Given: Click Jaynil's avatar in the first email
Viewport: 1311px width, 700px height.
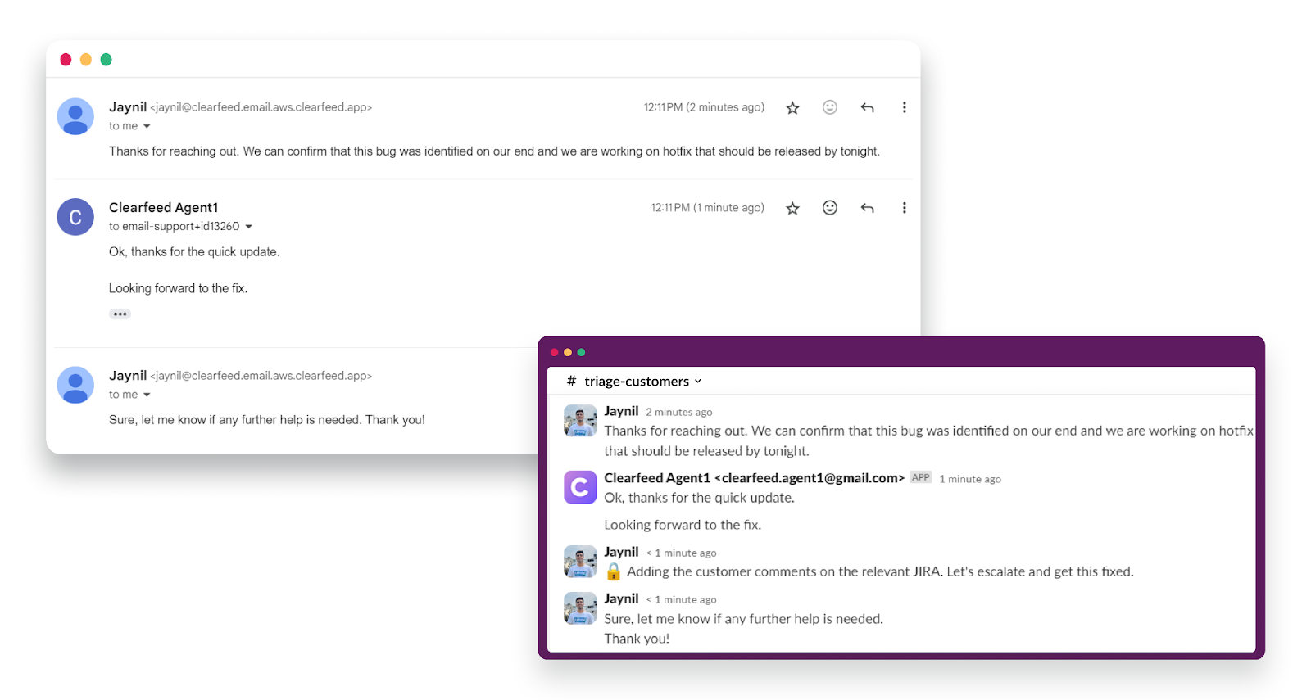Looking at the screenshot, I should [75, 116].
